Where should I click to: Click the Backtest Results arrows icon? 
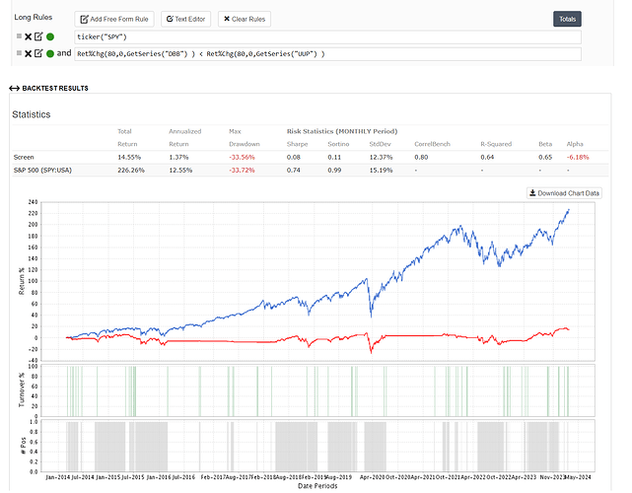15,89
